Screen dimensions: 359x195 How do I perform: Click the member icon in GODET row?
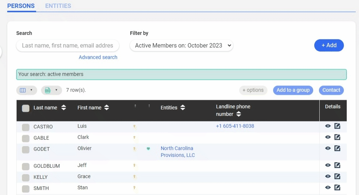(x=135, y=149)
